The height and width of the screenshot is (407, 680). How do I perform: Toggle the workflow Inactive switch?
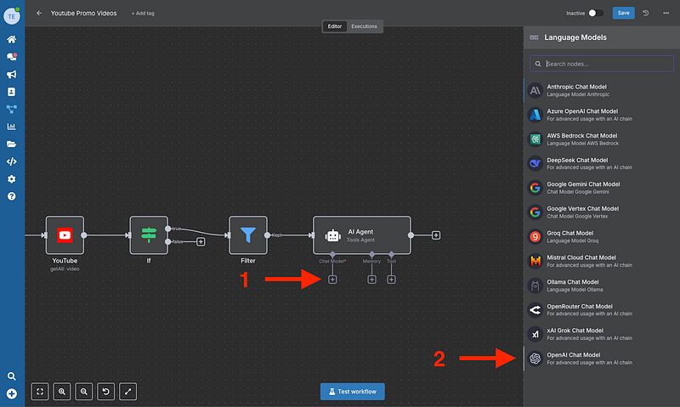pos(596,14)
